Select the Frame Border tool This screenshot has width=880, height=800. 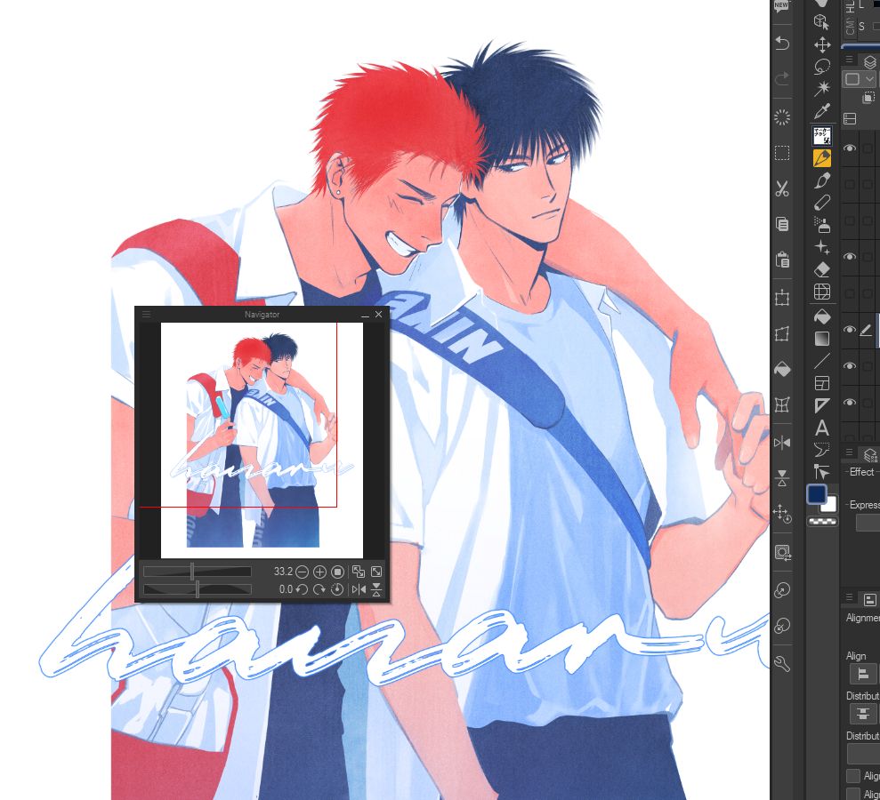[x=822, y=383]
